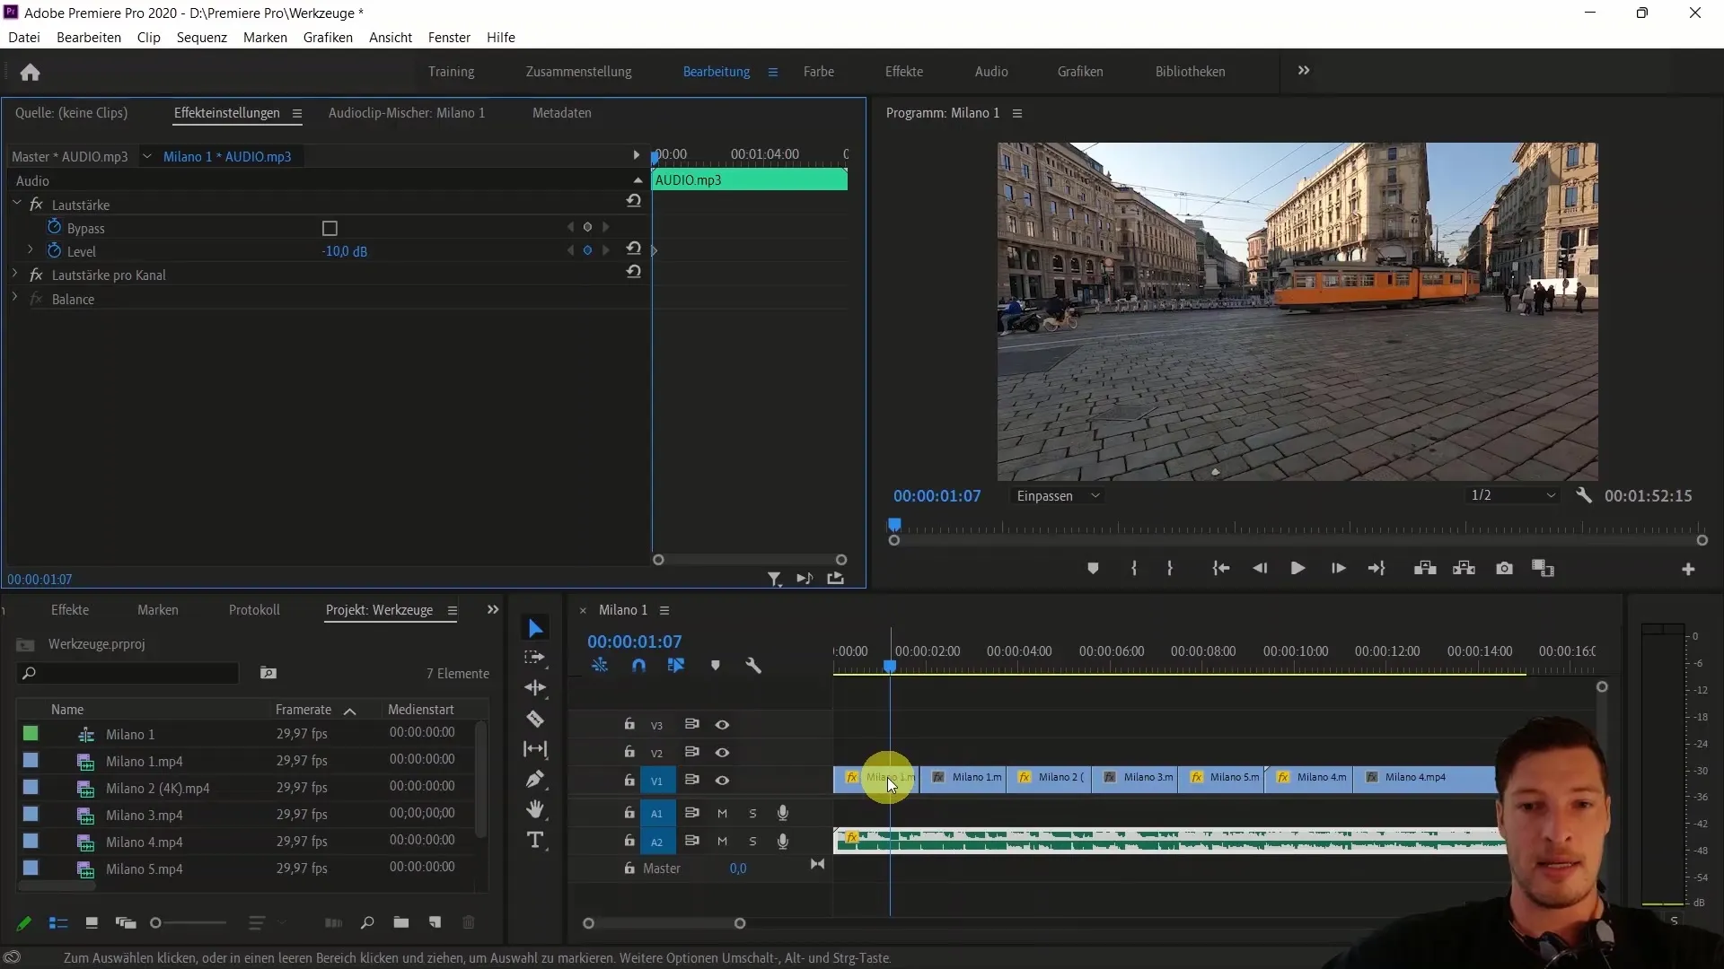Play the Milano 1 sequence

click(1297, 568)
